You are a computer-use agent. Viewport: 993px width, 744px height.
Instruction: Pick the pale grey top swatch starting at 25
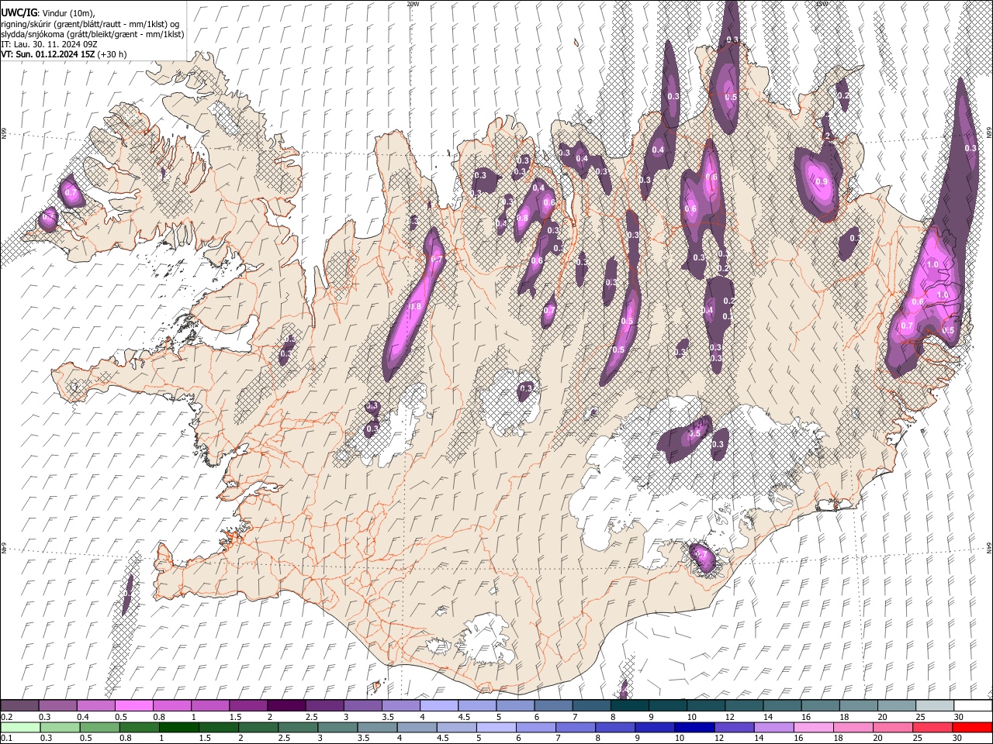935,705
